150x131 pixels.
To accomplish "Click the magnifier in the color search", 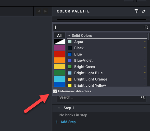I will click(x=146, y=27).
